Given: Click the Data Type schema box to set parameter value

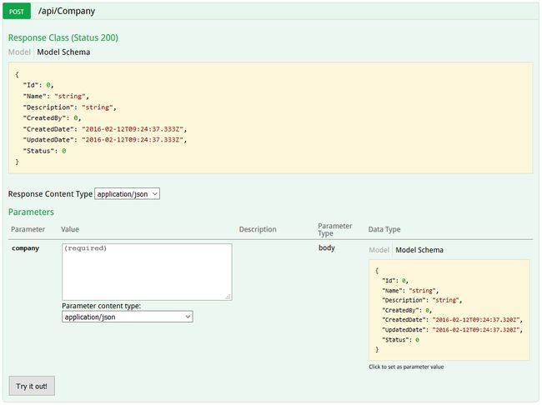Looking at the screenshot, I should [x=449, y=310].
